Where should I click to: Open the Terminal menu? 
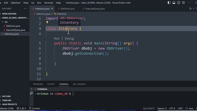pos(49,3)
